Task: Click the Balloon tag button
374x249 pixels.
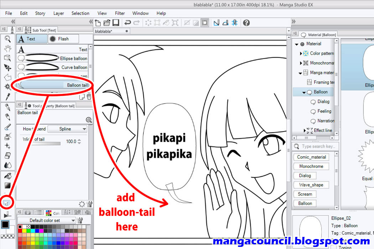Action: coord(305,203)
